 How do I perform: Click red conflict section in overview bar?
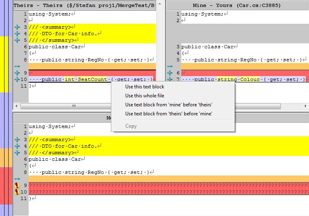(6, 186)
